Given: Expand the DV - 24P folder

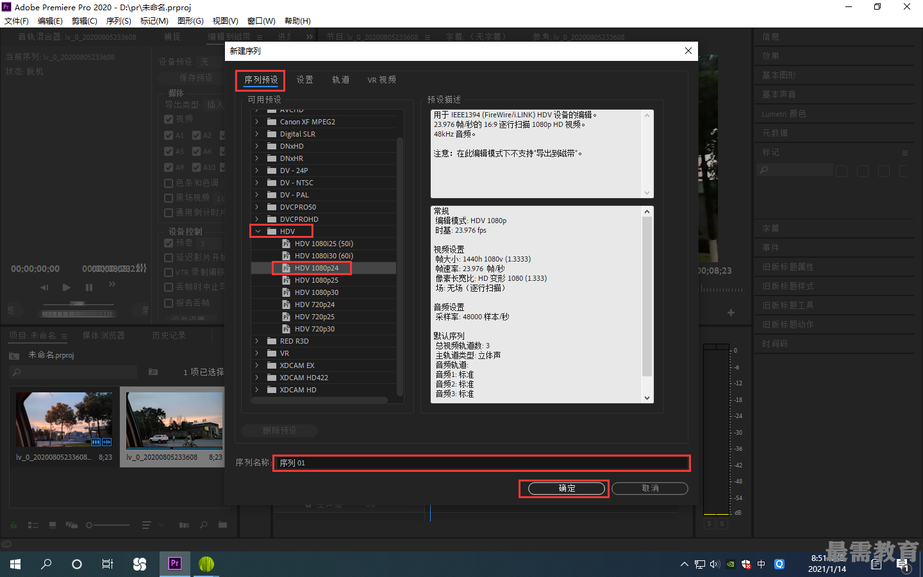Looking at the screenshot, I should [x=258, y=171].
